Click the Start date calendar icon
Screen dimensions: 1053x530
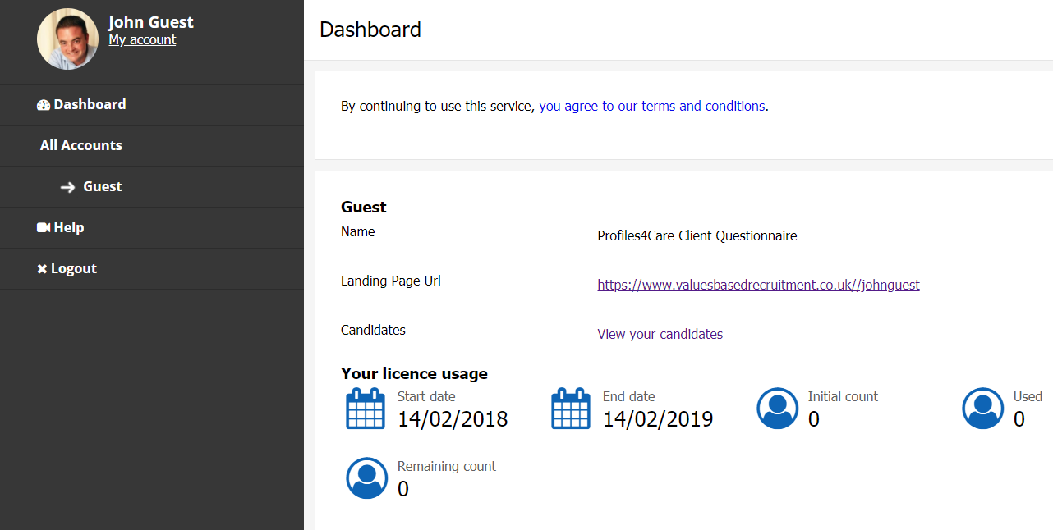point(366,409)
